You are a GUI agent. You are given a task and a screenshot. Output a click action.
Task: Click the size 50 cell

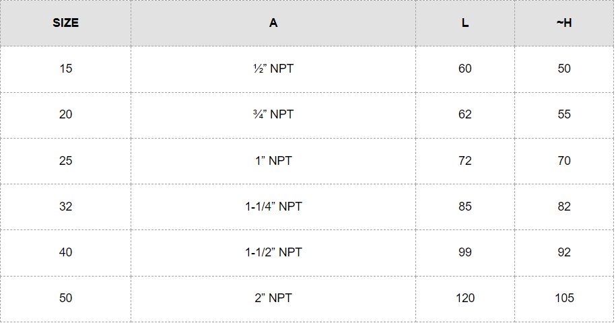[65, 298]
